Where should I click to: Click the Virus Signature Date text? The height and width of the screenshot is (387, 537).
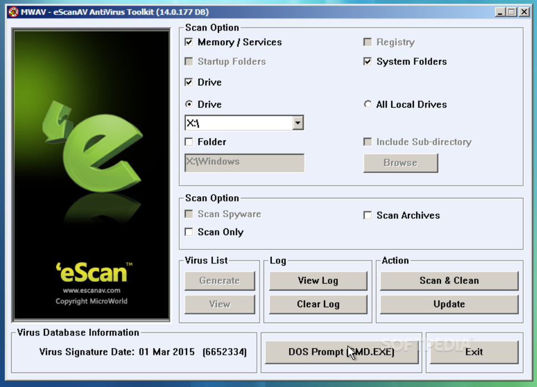[x=143, y=352]
